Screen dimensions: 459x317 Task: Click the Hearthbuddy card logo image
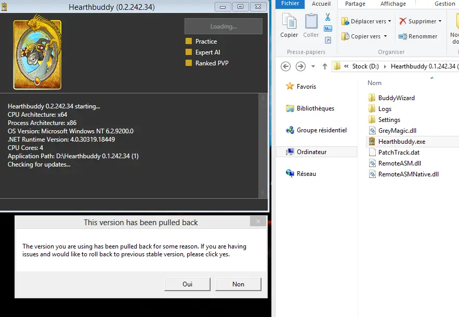[x=37, y=52]
